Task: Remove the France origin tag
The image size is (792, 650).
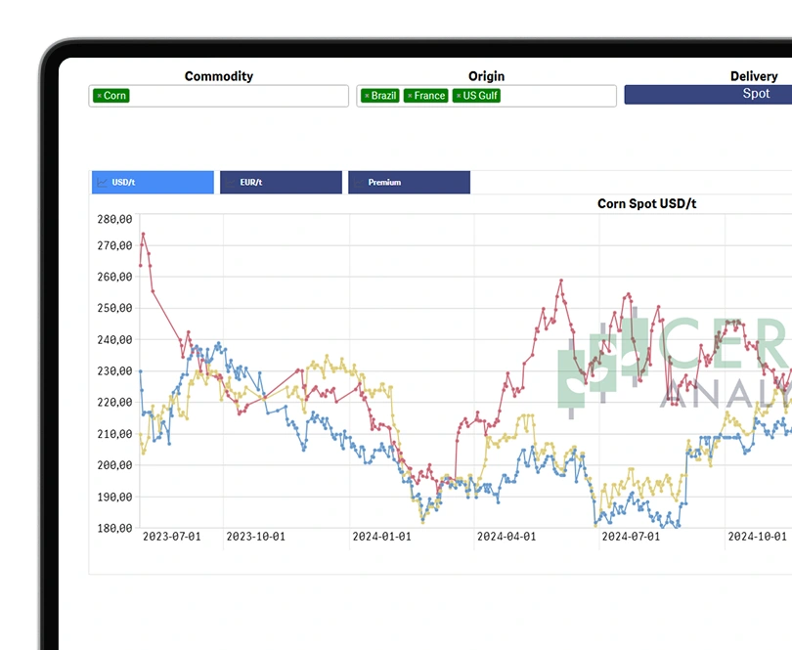Action: [410, 96]
